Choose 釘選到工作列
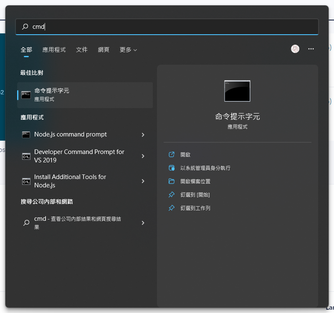 click(195, 208)
